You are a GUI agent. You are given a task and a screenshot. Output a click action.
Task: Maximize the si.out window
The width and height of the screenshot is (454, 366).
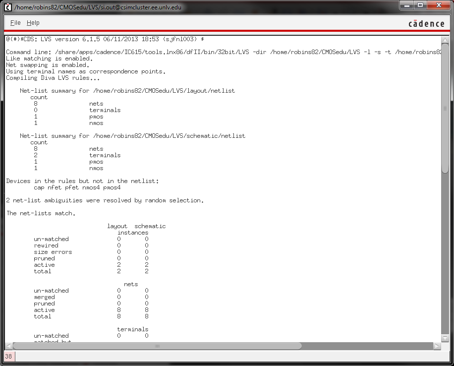click(x=420, y=5)
